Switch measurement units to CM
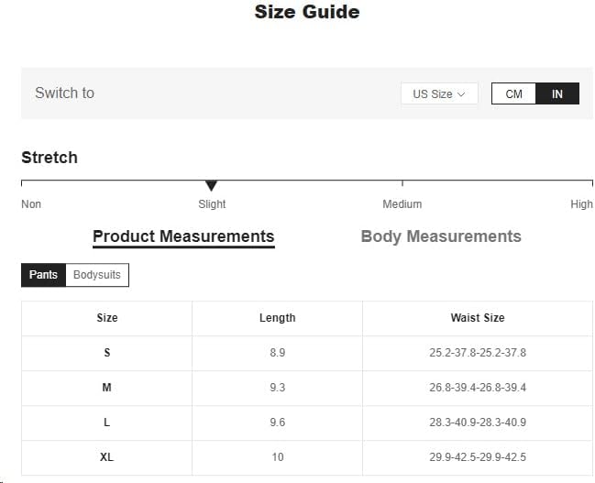This screenshot has height=483, width=595. click(x=514, y=93)
